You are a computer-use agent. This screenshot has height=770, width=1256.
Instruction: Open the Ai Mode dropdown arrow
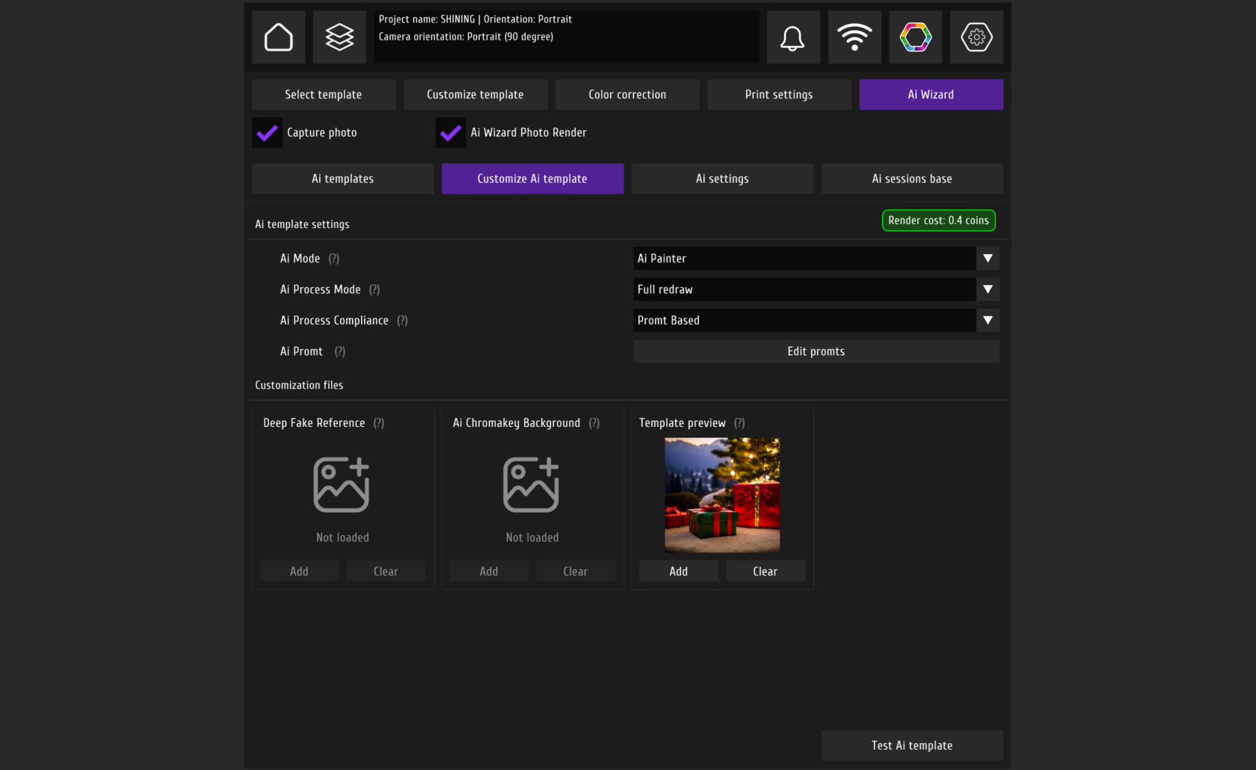click(x=988, y=259)
